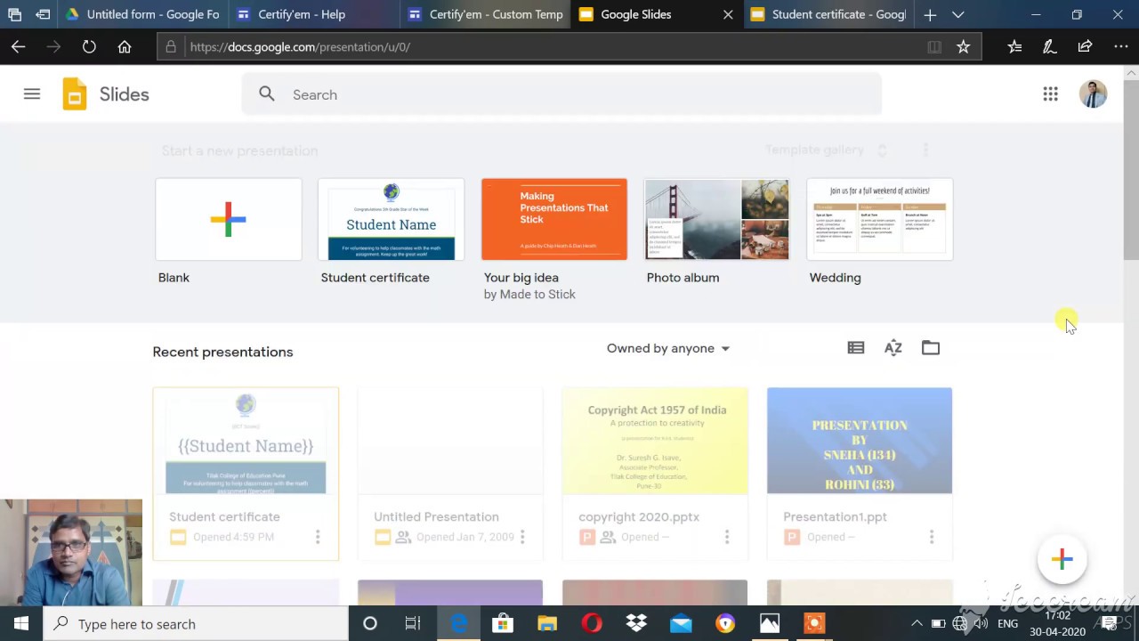Screen dimensions: 1139x641
Task: Refresh the browser page
Action: (x=89, y=47)
